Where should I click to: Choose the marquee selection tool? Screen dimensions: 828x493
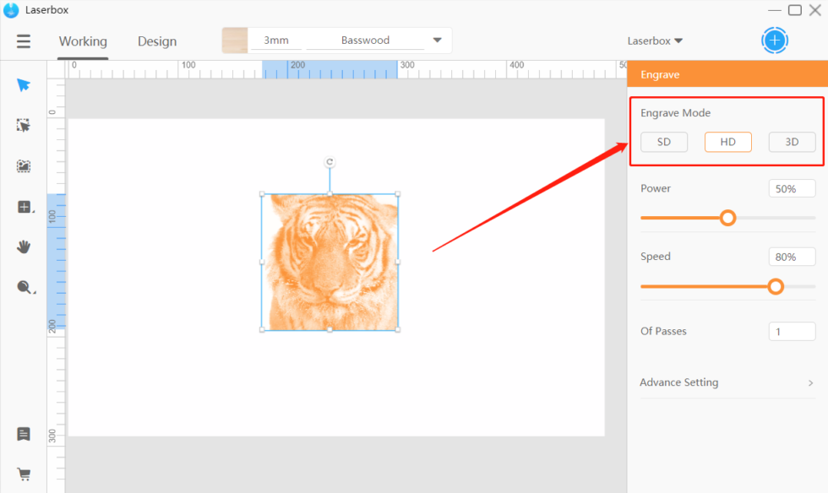click(x=24, y=125)
